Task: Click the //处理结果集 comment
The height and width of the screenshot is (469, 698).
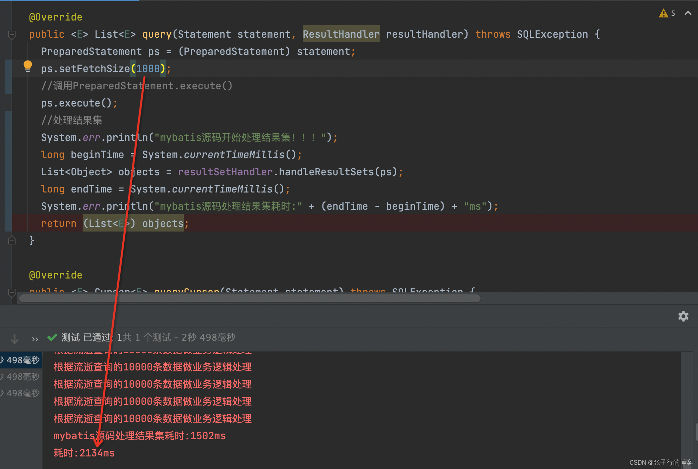Action: pyautogui.click(x=72, y=120)
